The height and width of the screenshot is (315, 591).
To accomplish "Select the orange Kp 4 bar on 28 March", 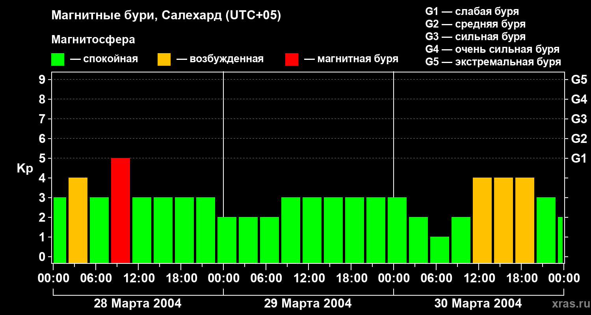I will click(x=78, y=220).
